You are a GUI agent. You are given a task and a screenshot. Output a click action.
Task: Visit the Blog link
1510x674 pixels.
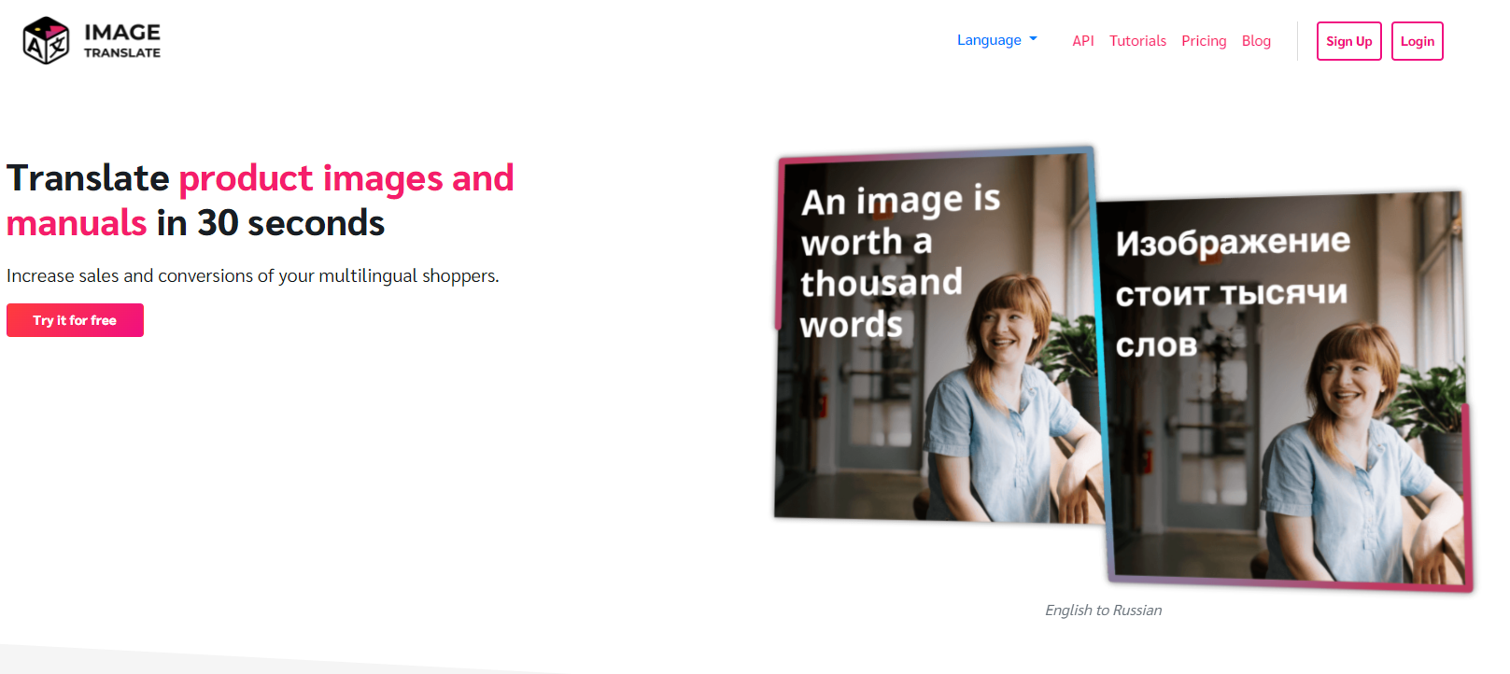[x=1256, y=41]
